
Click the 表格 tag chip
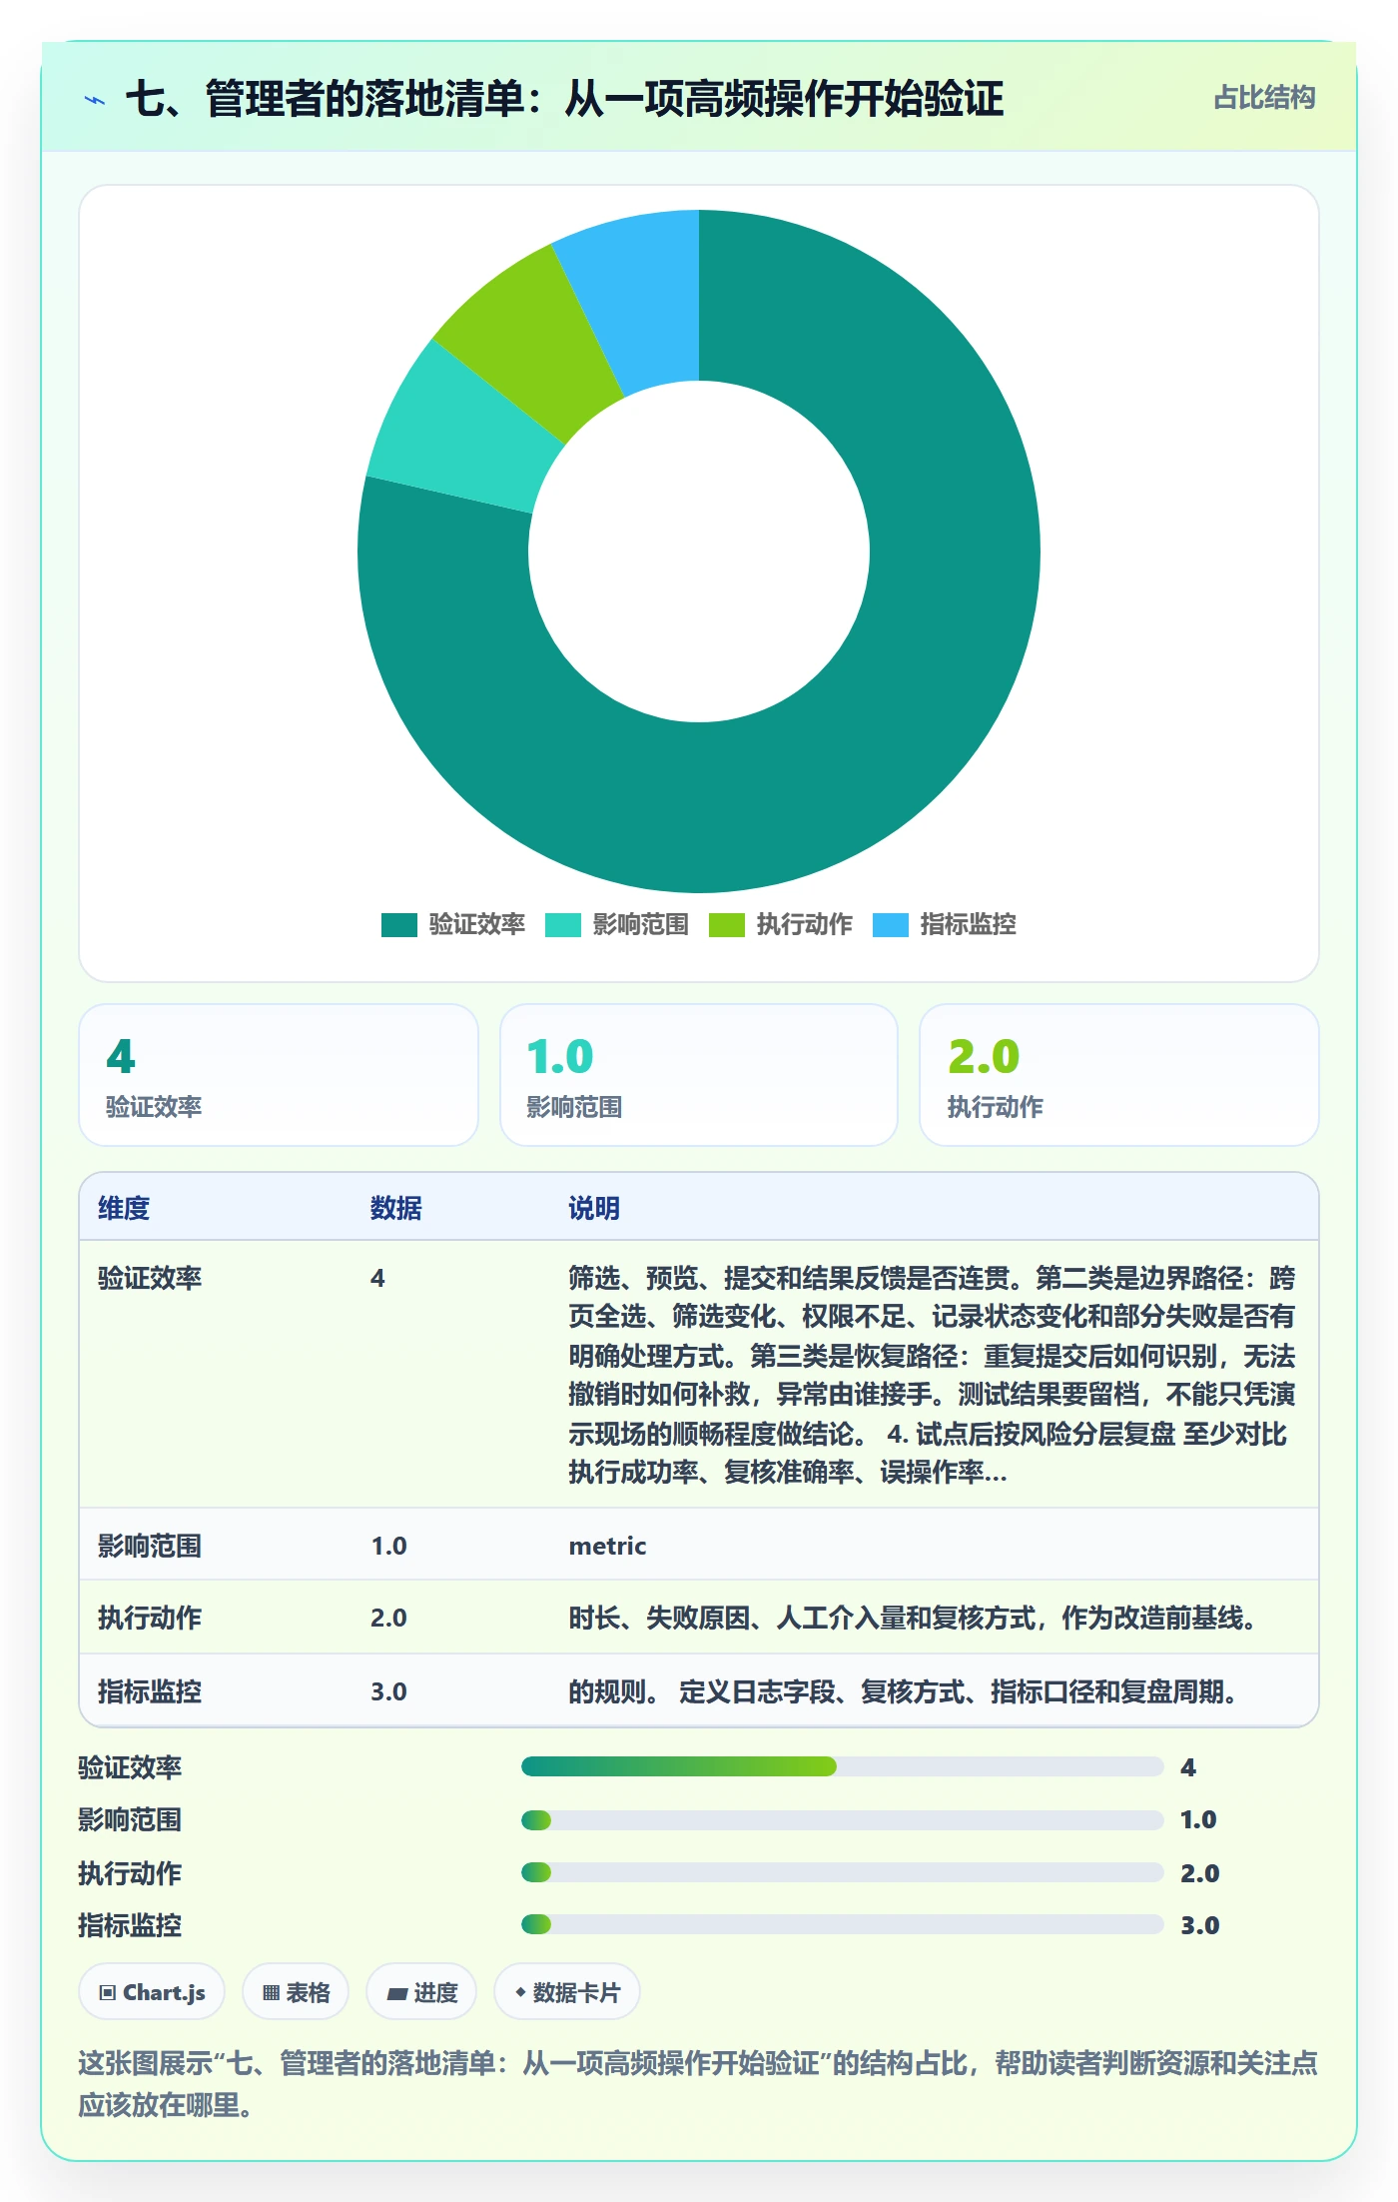pyautogui.click(x=296, y=1992)
